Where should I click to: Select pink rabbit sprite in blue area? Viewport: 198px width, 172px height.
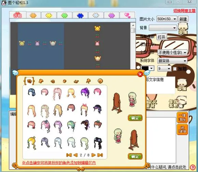37,43
